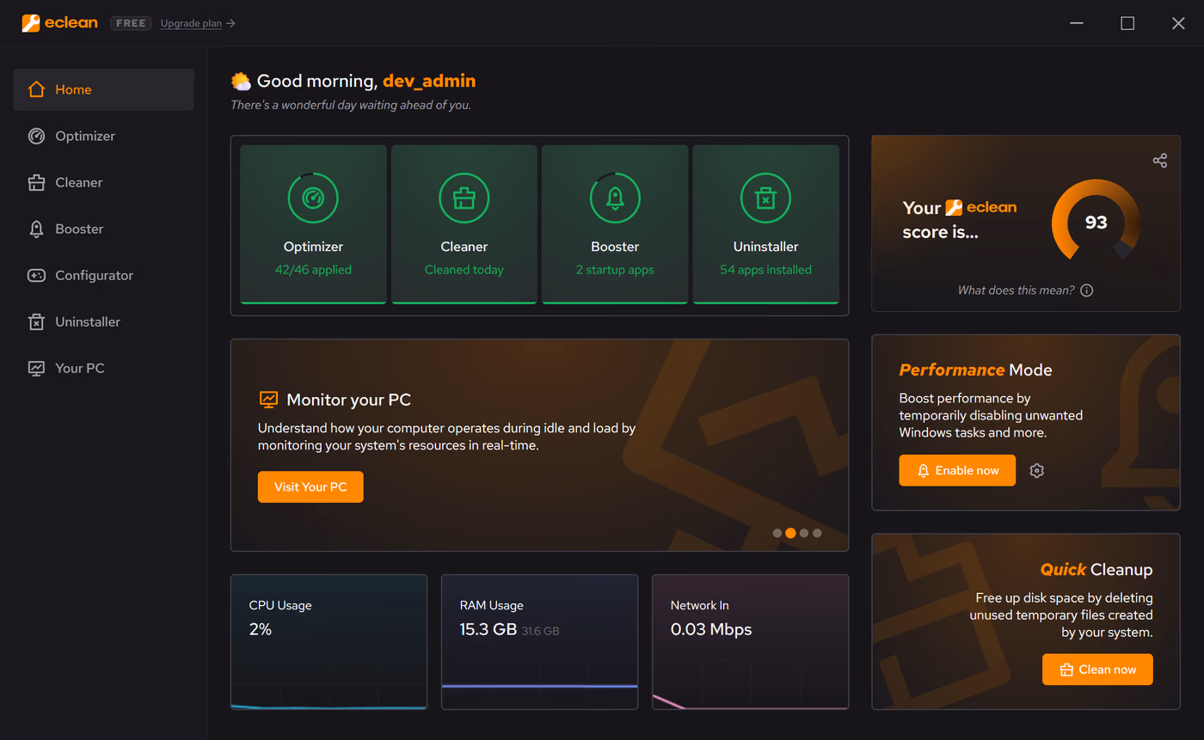This screenshot has height=740, width=1204.
Task: Click the 31.6 GB total RAM value
Action: pos(540,631)
